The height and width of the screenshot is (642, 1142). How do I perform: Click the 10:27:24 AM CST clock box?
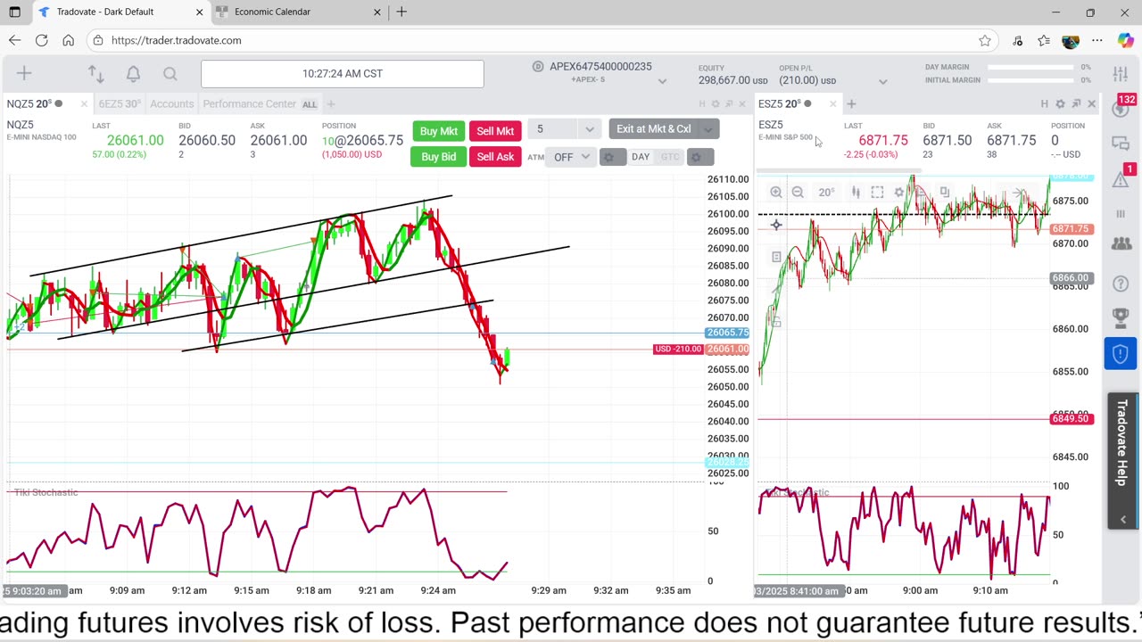[x=343, y=74]
